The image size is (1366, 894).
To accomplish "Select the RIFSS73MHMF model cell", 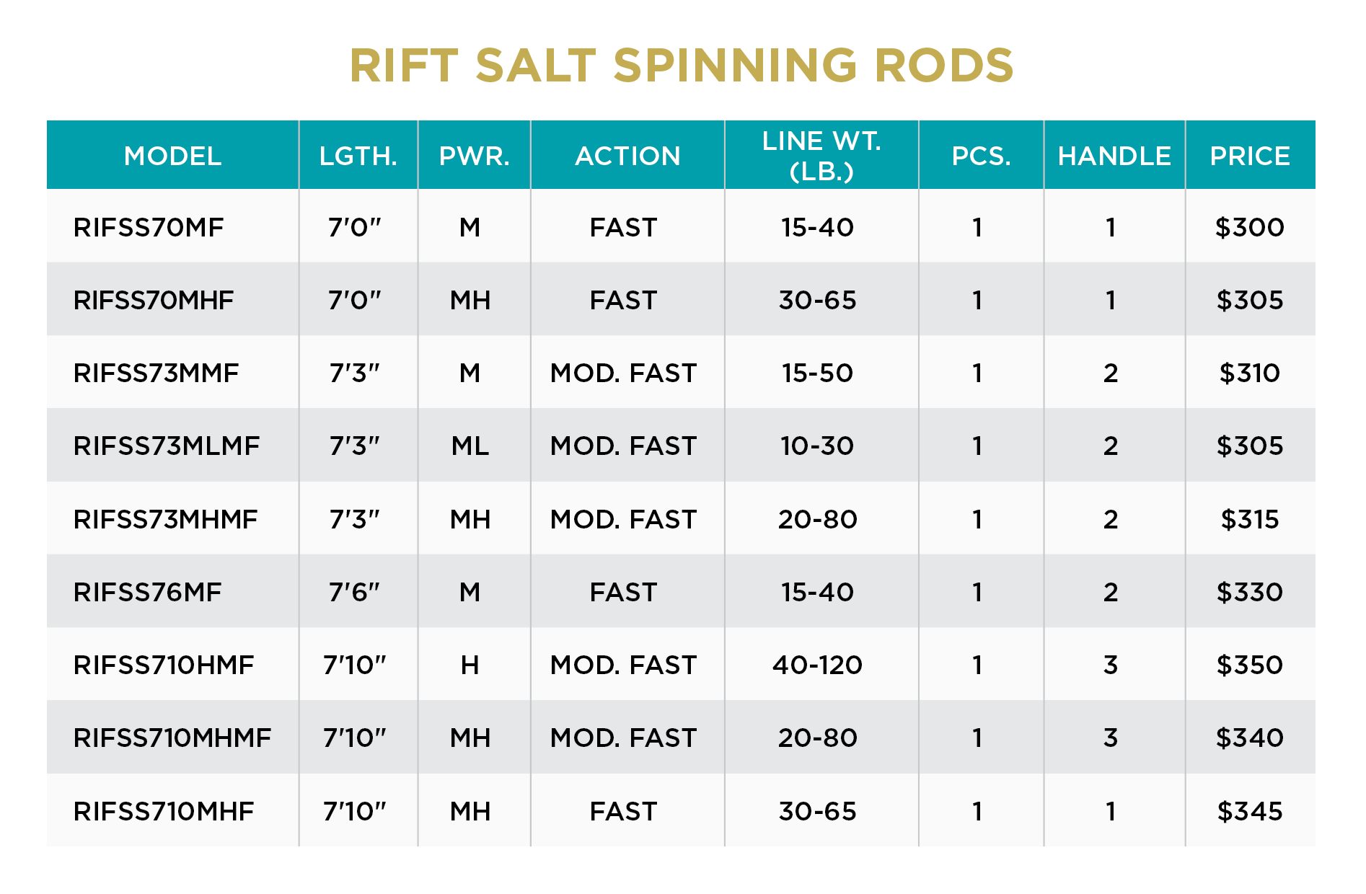I will 165,520.
